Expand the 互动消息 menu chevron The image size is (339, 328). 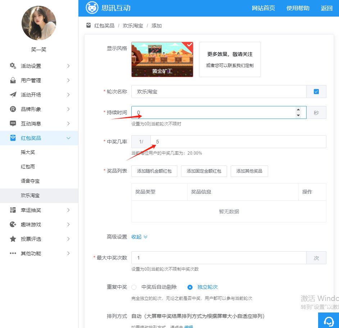click(68, 124)
